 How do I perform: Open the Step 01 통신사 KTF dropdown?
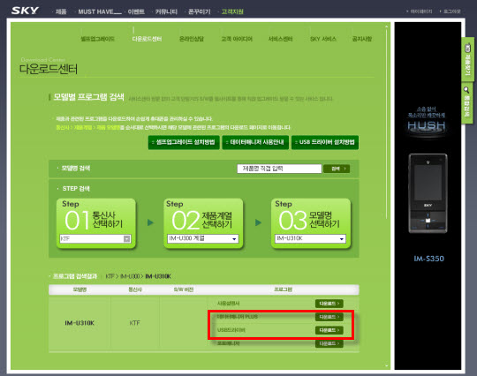(x=95, y=238)
